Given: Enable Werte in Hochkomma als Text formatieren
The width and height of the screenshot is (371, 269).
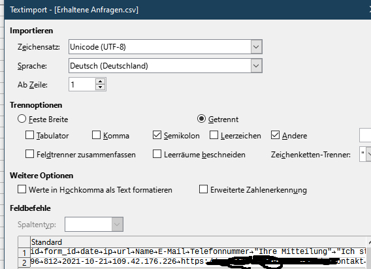Looking at the screenshot, I should coord(22,189).
